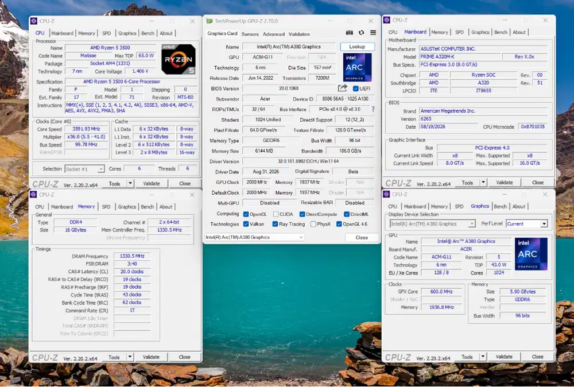Click the GPU-Z Name field

[x=289, y=47]
